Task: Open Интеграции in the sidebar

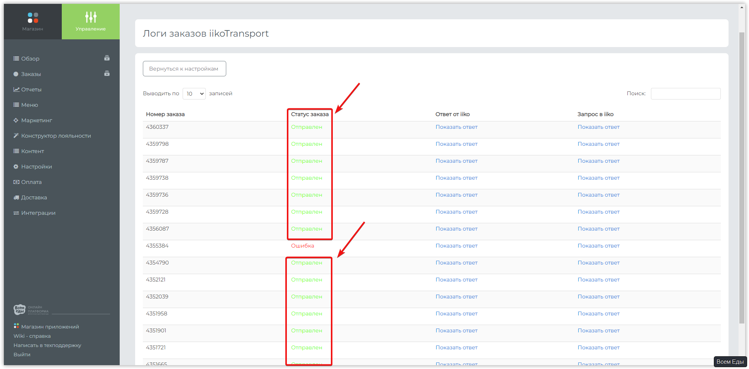Action: point(38,213)
